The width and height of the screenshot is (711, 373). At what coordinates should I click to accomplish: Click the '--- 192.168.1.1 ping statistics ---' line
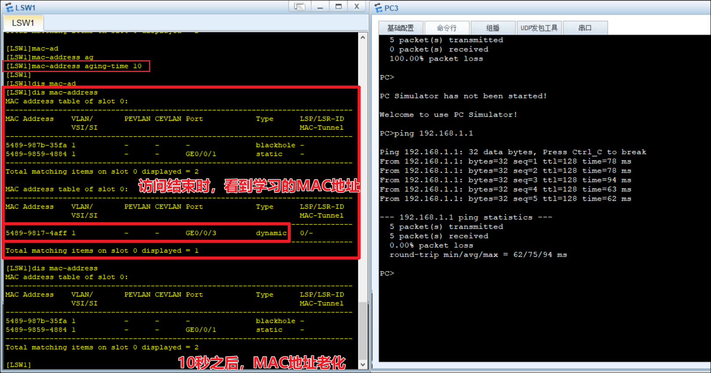[466, 217]
